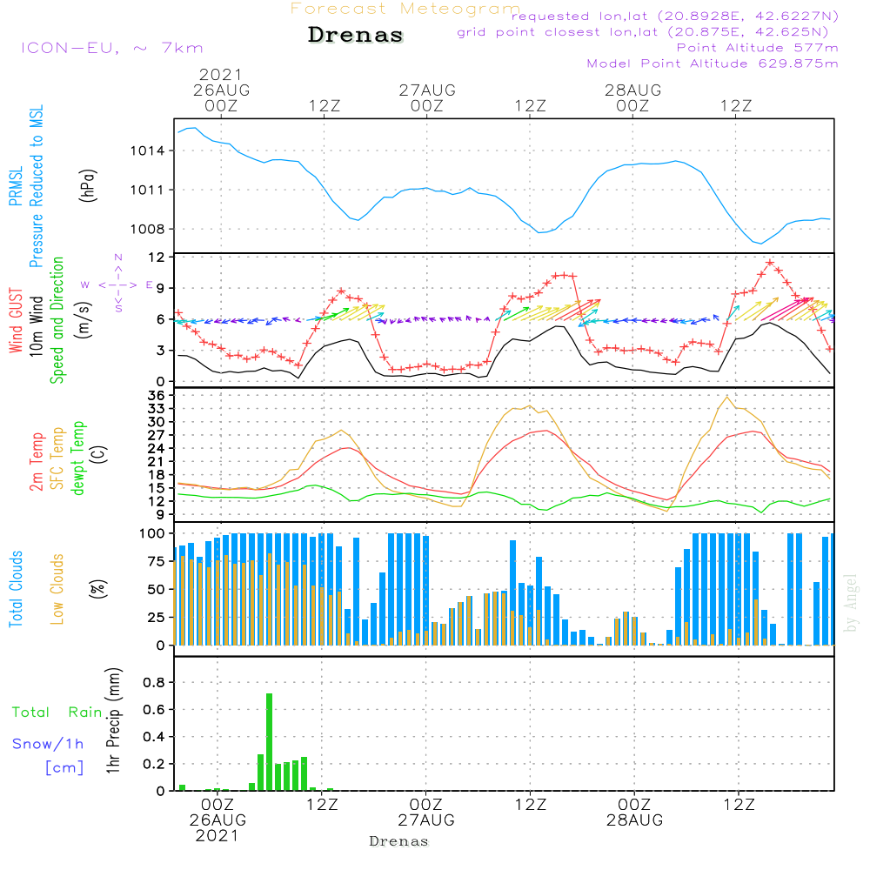870x870 pixels.
Task: Click the 'SFC Temp' orange label
Action: 57,458
